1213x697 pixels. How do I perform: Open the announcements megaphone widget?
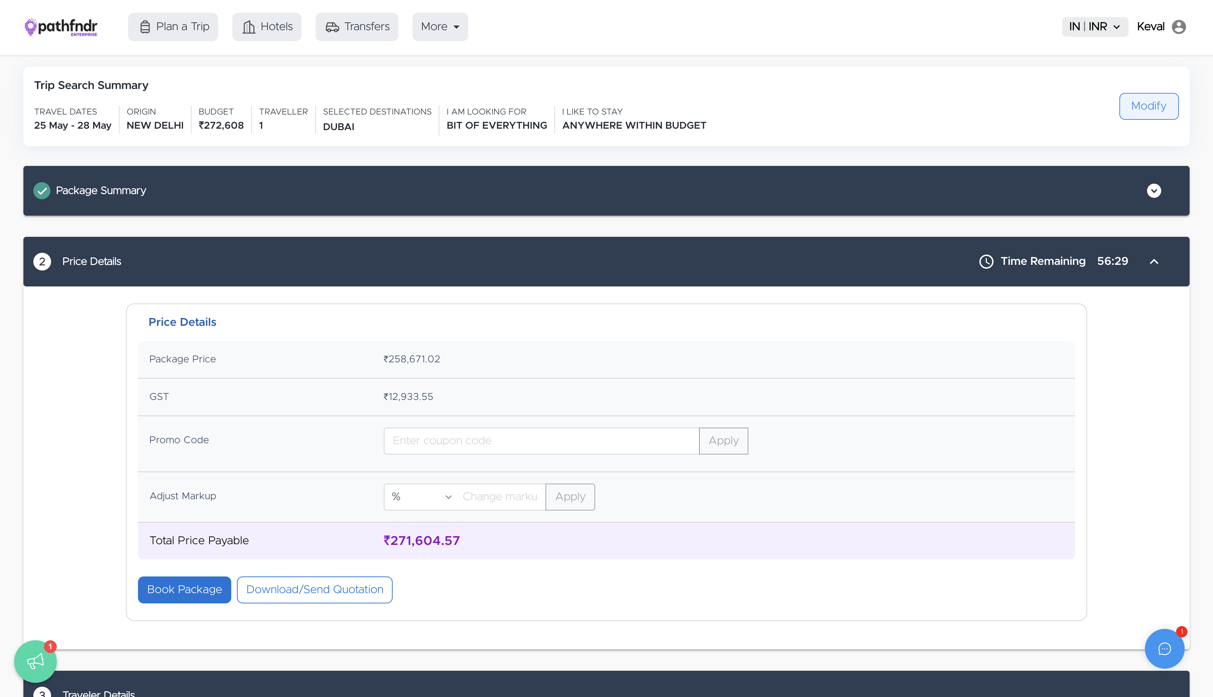point(35,662)
